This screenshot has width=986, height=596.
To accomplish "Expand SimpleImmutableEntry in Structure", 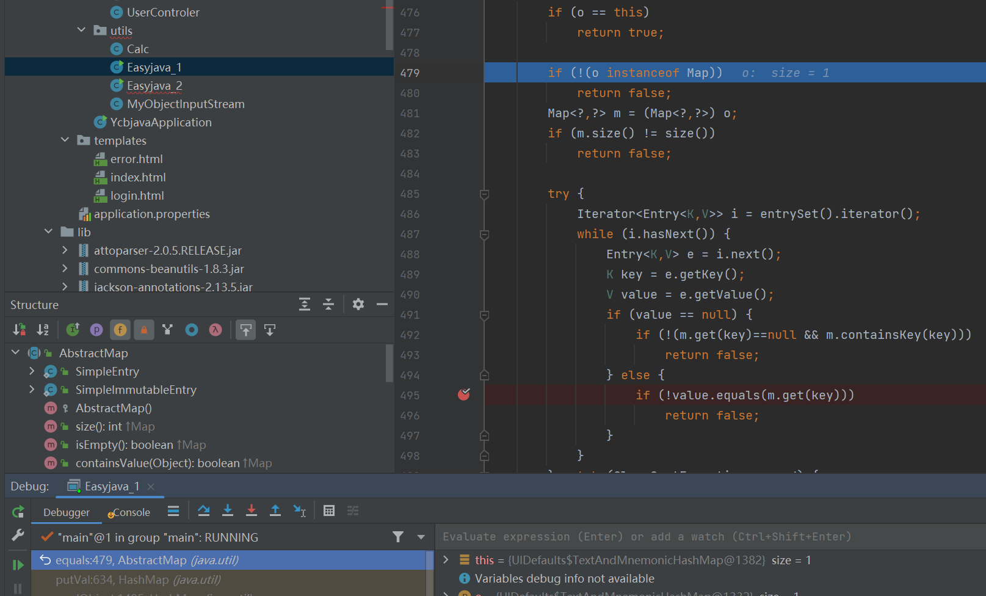I will 32,389.
